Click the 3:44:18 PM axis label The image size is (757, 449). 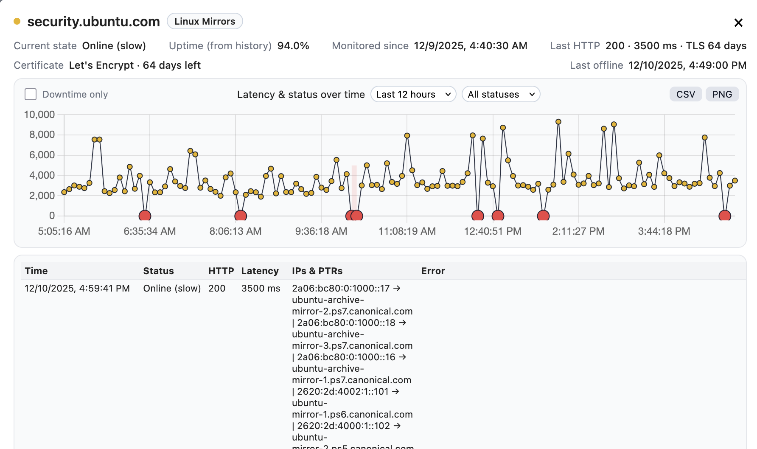[664, 231]
